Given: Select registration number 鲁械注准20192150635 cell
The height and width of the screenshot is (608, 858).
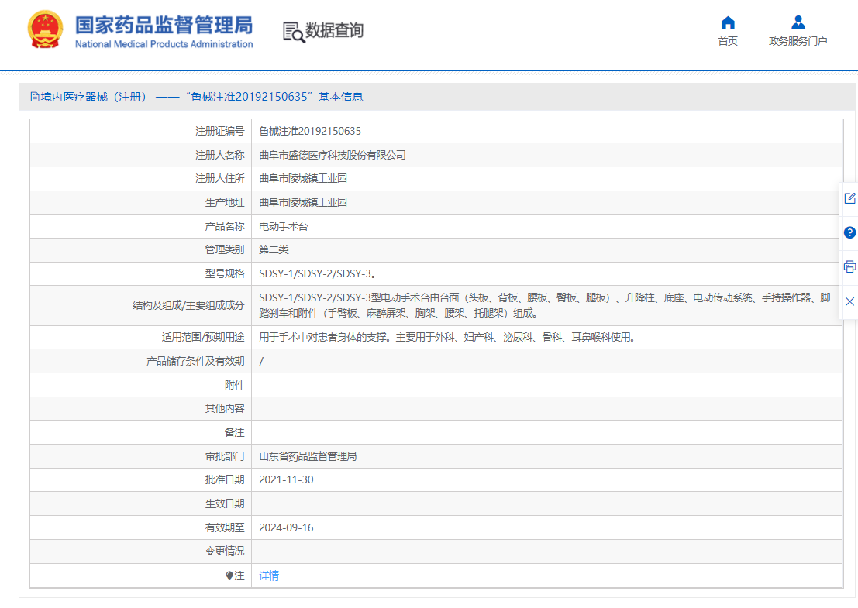Looking at the screenshot, I should click(x=310, y=131).
